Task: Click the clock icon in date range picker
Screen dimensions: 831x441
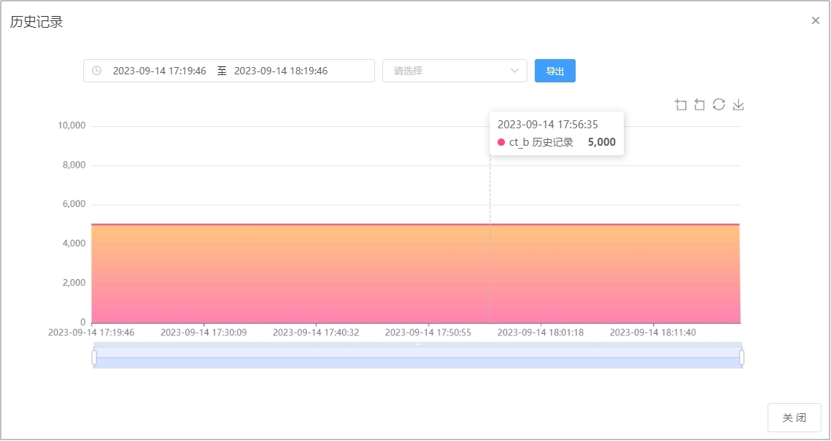Action: pos(96,71)
